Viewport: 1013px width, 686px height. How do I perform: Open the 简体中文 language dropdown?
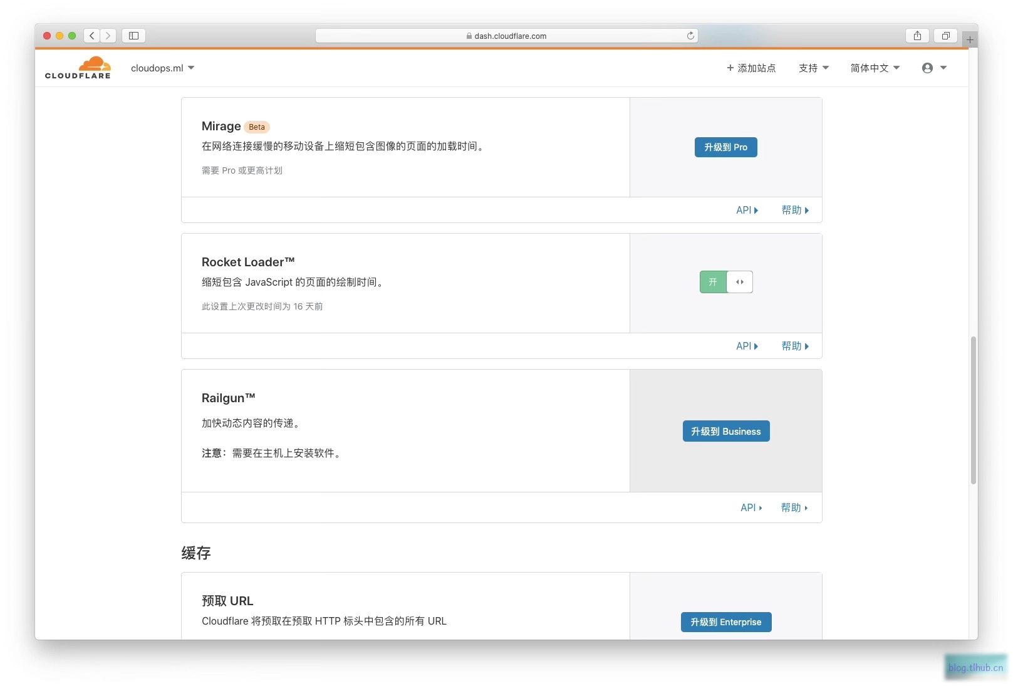[875, 68]
